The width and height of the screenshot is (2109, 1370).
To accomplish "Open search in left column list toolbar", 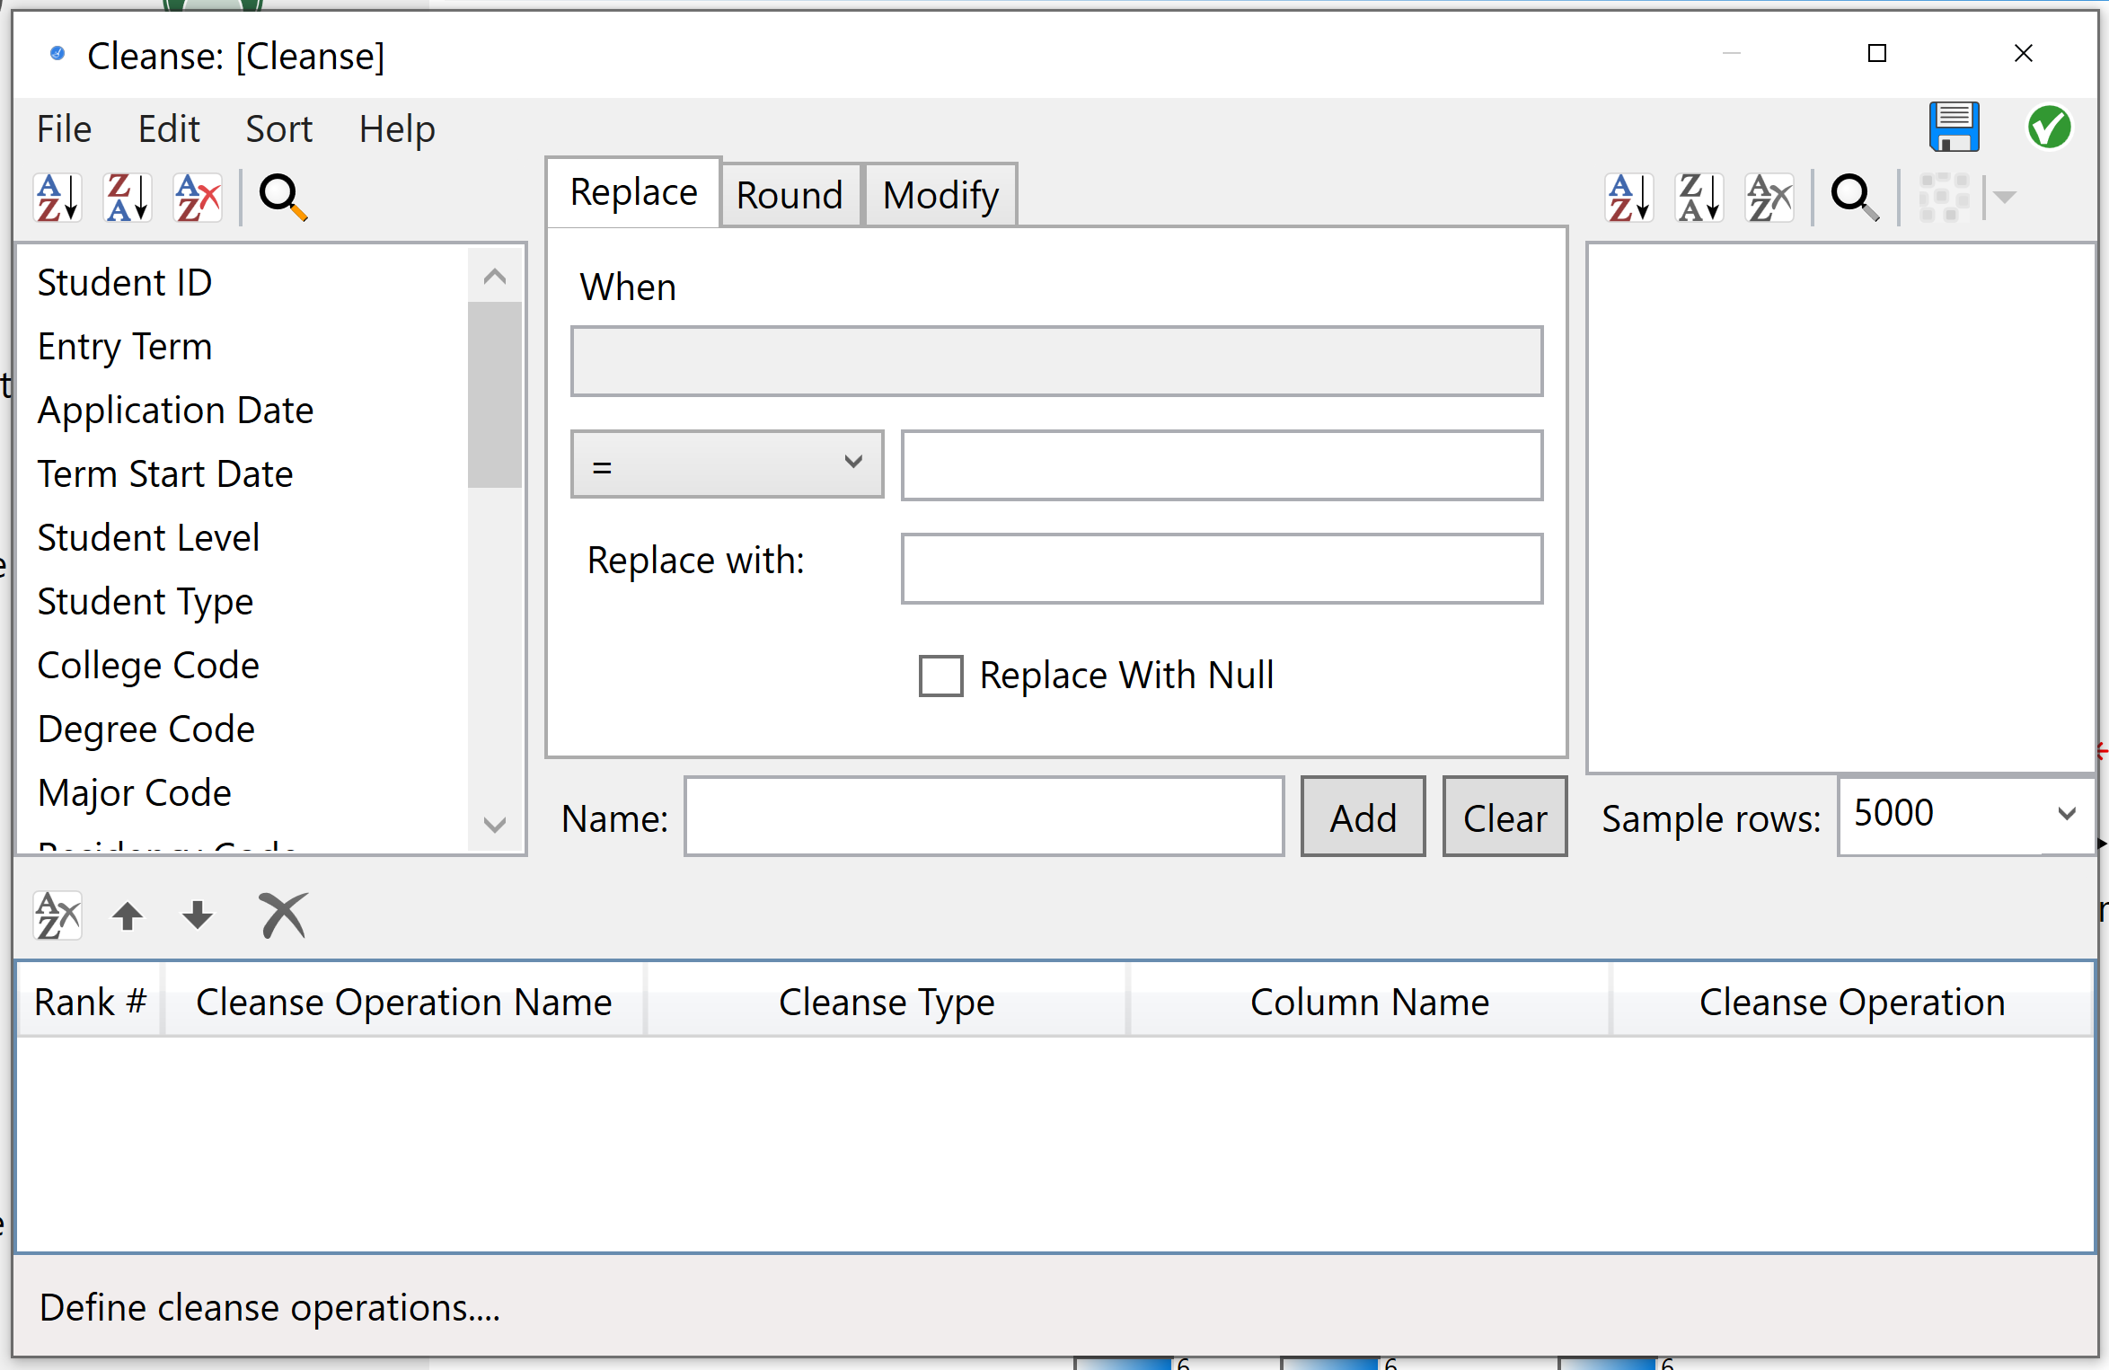I will tap(283, 197).
